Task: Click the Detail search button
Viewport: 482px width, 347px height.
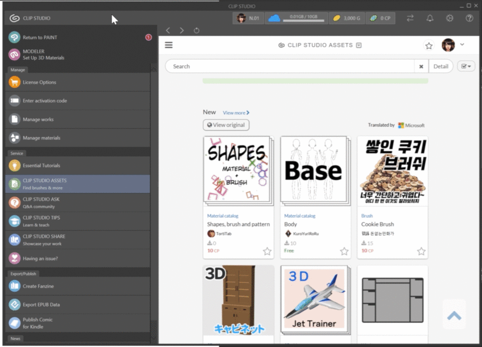Action: tap(441, 66)
